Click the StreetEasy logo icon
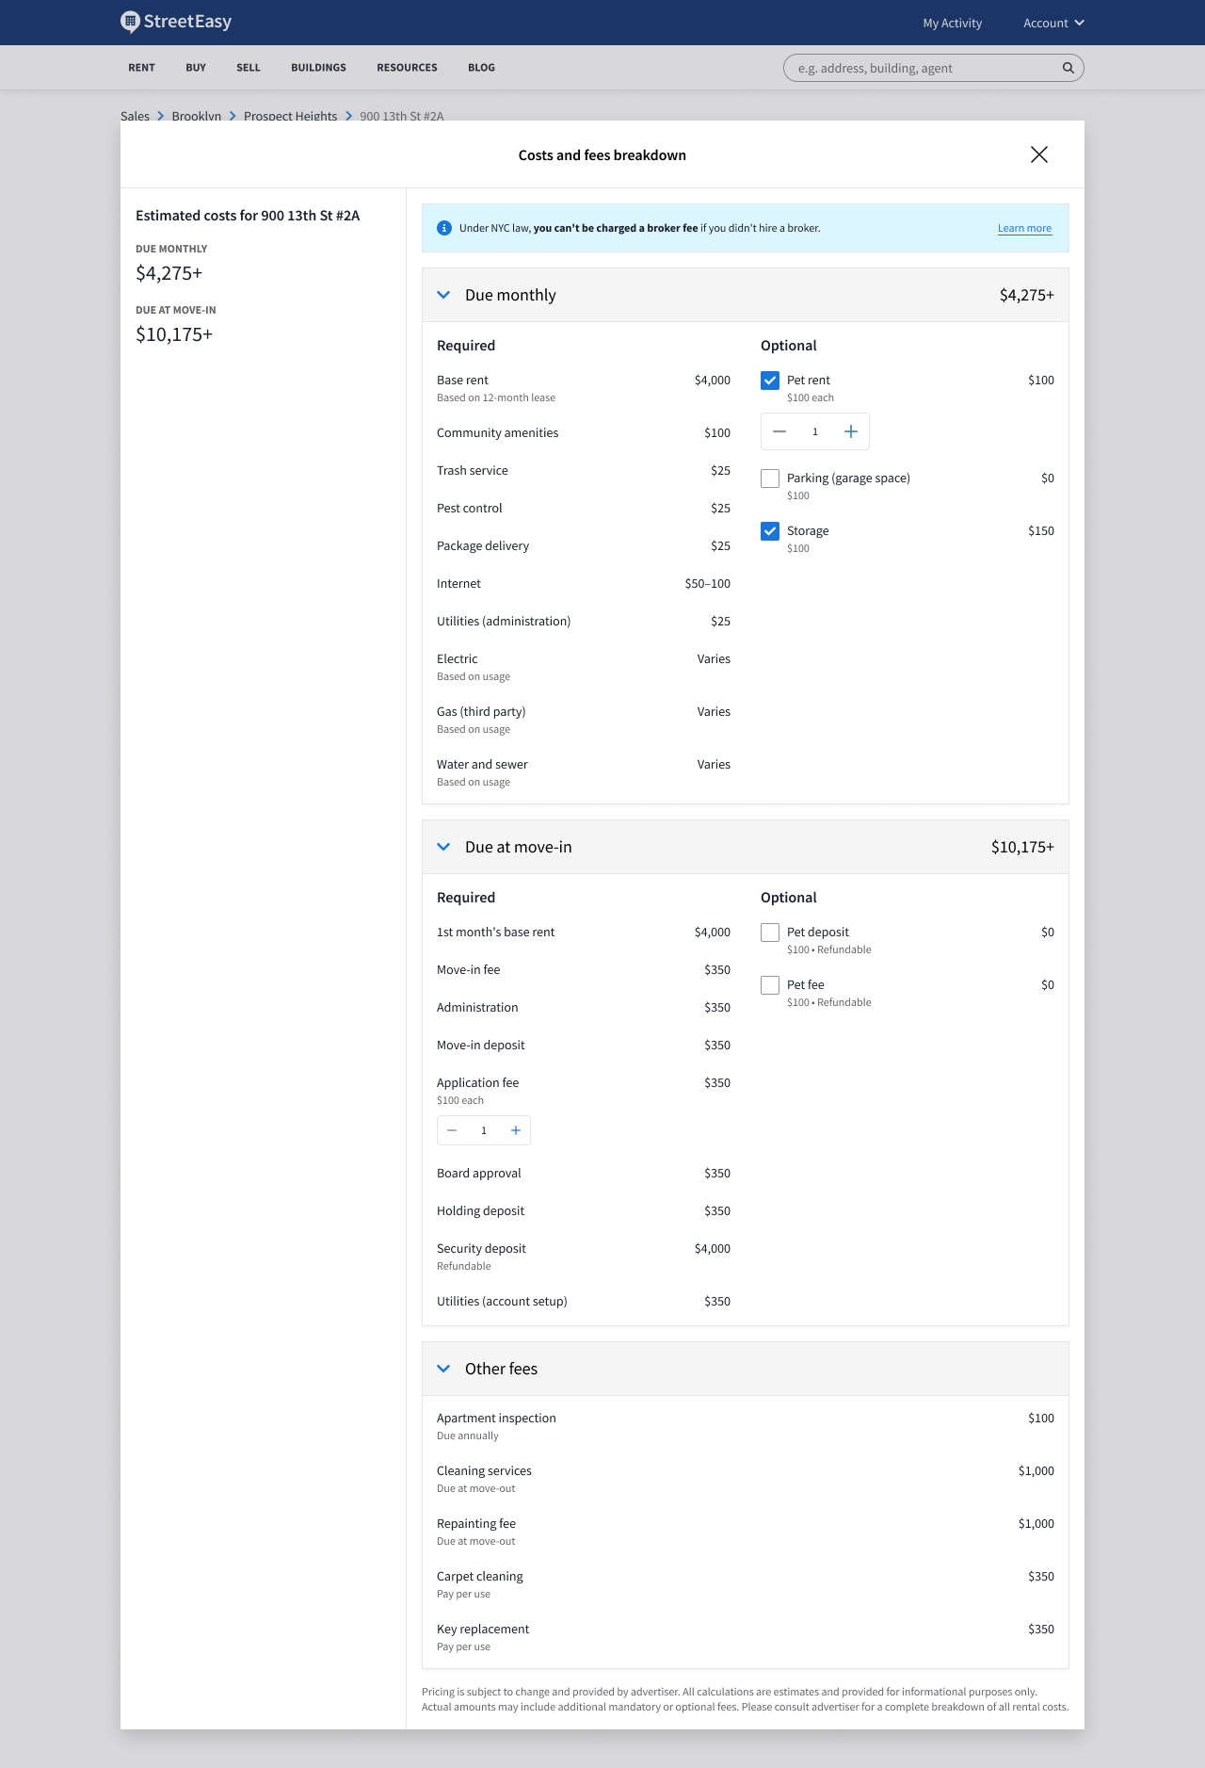 pos(130,22)
